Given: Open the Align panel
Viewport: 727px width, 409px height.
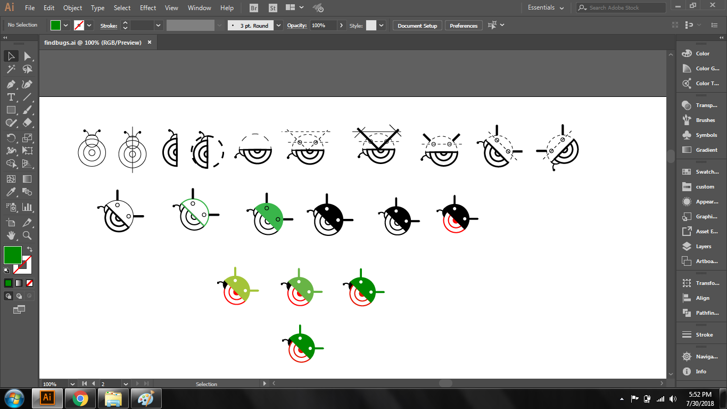Looking at the screenshot, I should tap(701, 298).
